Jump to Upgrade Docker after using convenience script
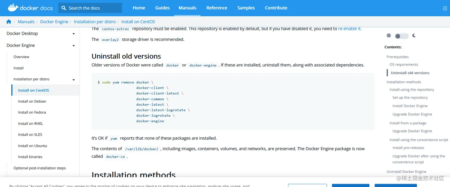 pyautogui.click(x=419, y=159)
